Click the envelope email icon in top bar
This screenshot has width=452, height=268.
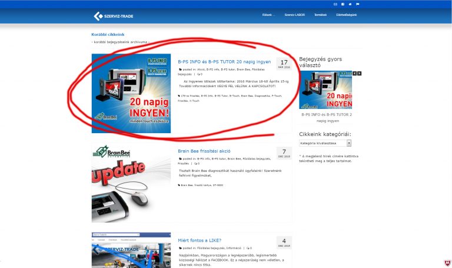(x=335, y=4)
